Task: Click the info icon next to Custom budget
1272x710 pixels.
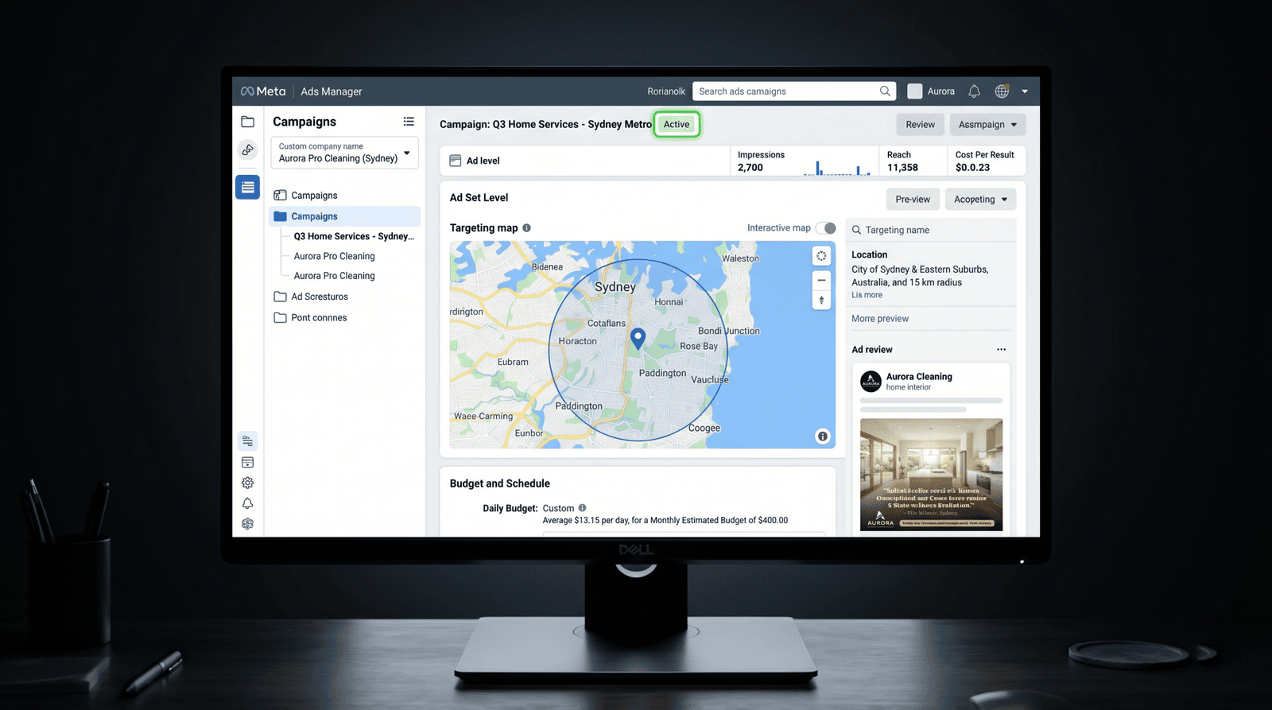Action: pyautogui.click(x=582, y=508)
